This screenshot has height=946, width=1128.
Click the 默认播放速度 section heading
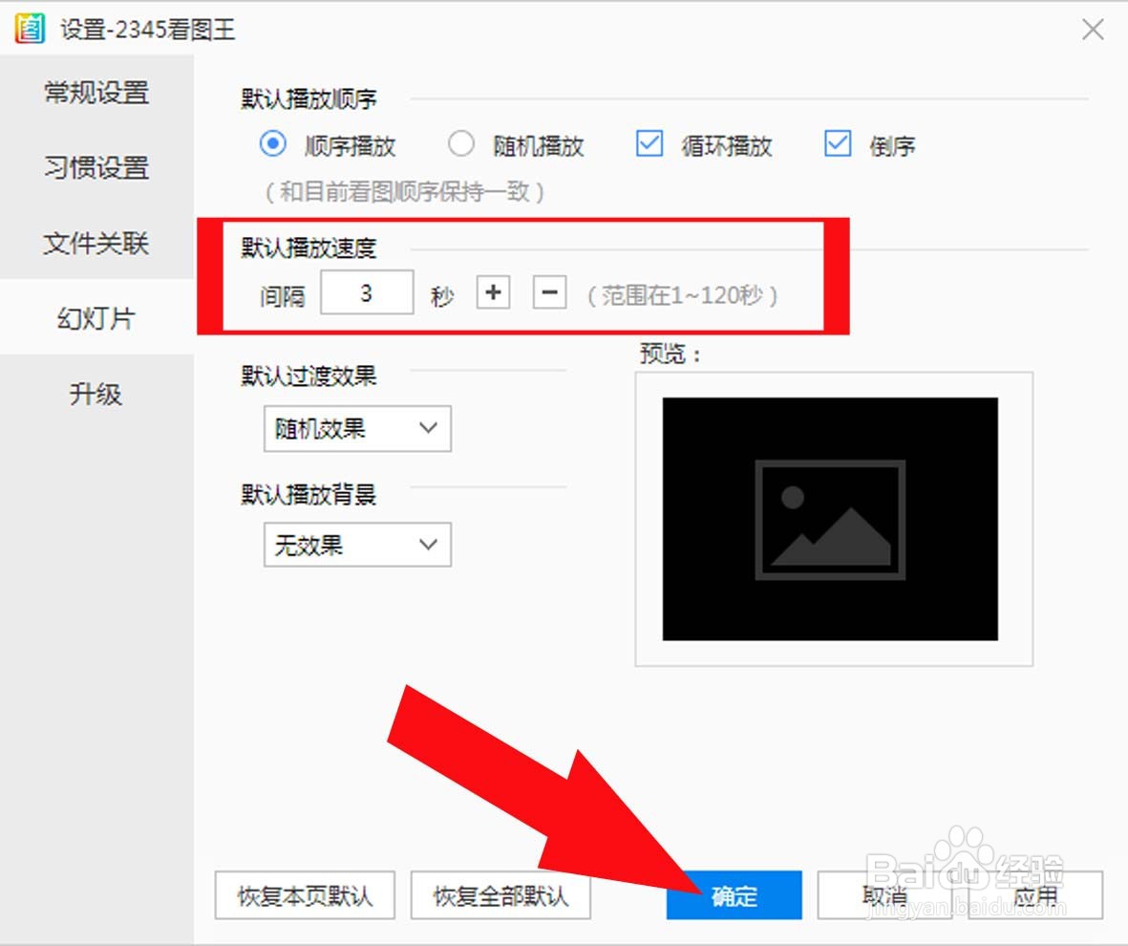tap(309, 247)
